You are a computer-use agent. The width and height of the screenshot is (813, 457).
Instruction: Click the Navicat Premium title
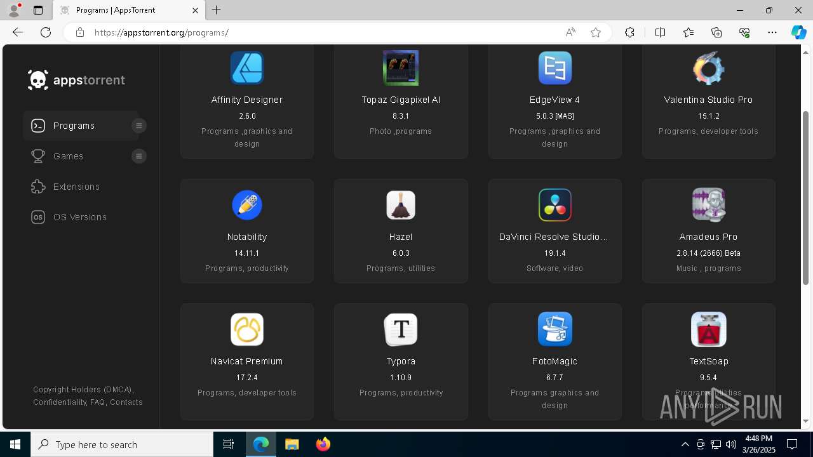247,361
